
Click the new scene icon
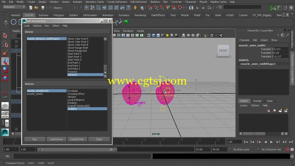pos(31,8)
